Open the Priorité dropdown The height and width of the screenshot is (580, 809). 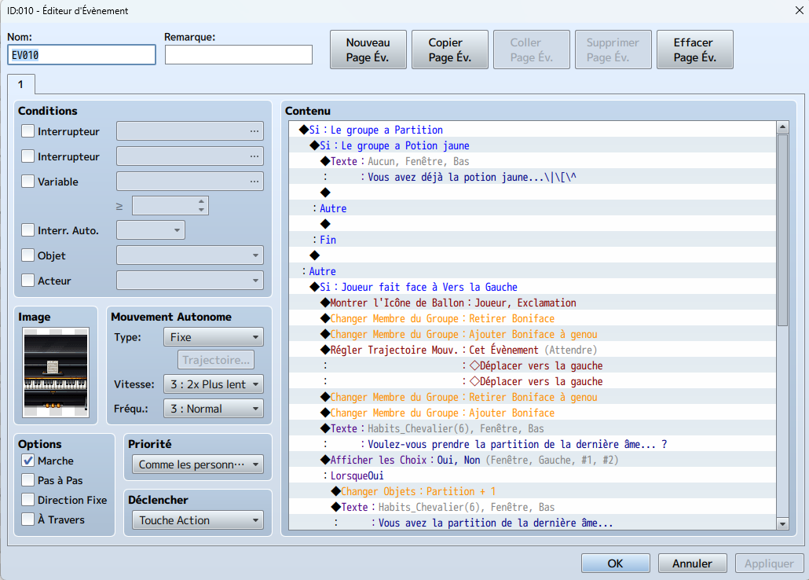(x=198, y=464)
